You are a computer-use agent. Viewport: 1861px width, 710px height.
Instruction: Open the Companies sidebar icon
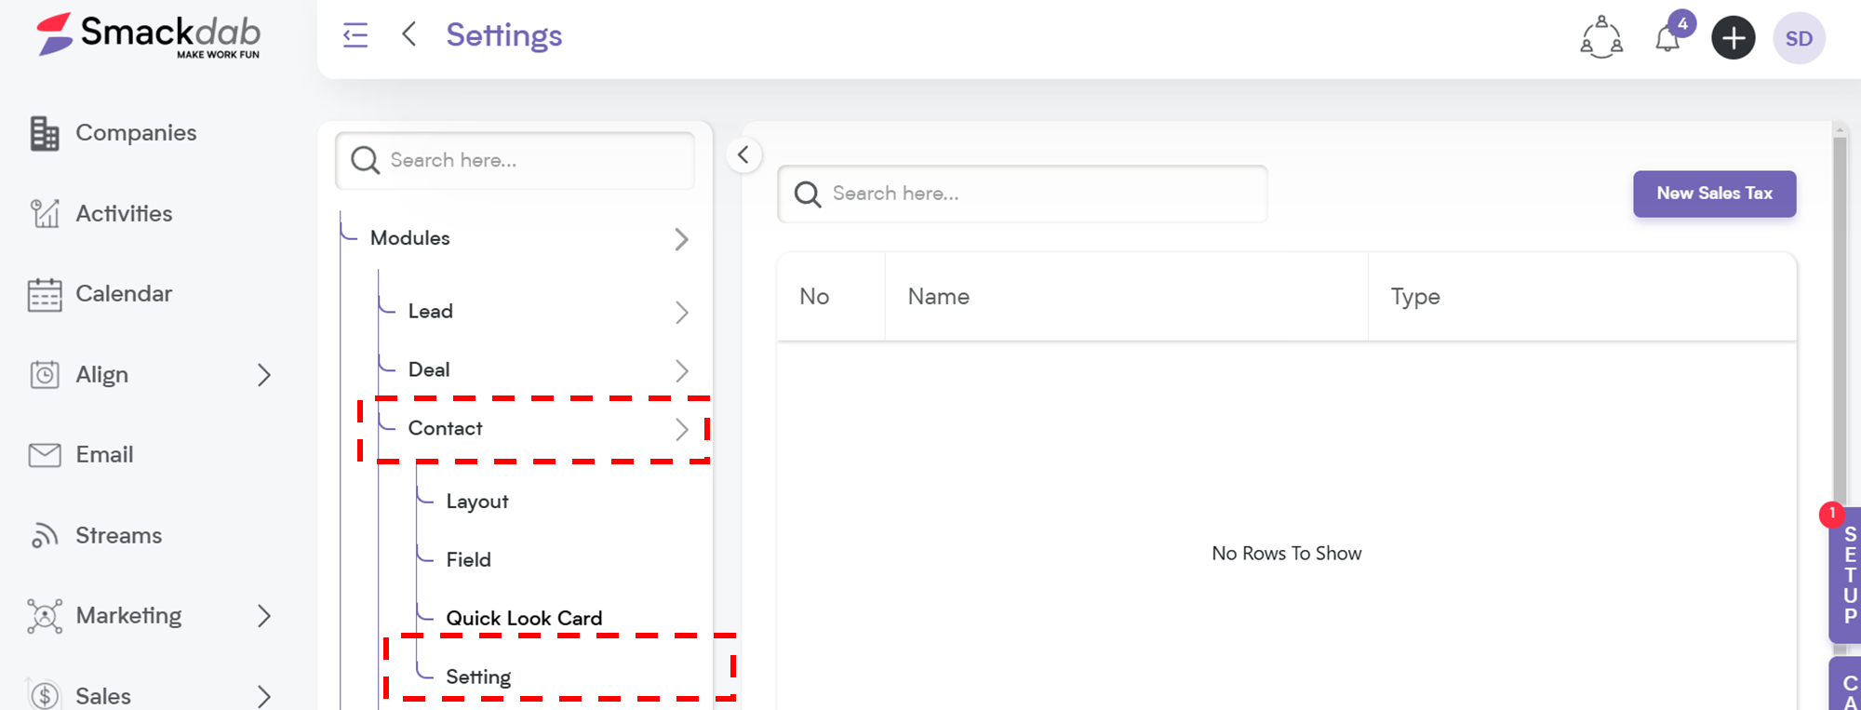coord(44,133)
